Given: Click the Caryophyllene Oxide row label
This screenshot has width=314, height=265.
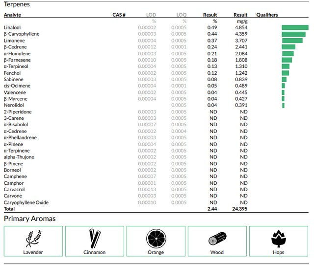Looking at the screenshot, I should click(x=26, y=202).
